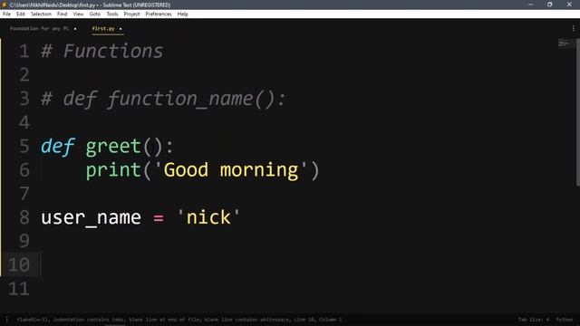Open the Goto menu
Image resolution: width=580 pixels, height=326 pixels.
pyautogui.click(x=95, y=14)
